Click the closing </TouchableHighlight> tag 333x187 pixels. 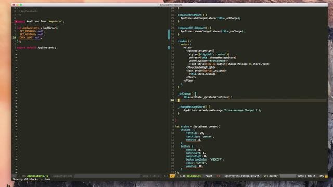point(201,68)
